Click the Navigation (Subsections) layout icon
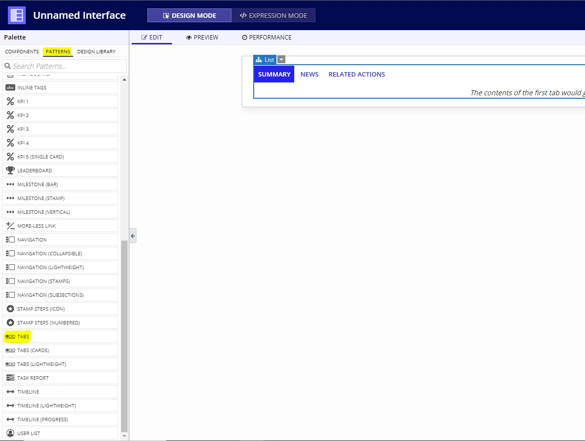Image resolution: width=585 pixels, height=441 pixels. pos(10,295)
